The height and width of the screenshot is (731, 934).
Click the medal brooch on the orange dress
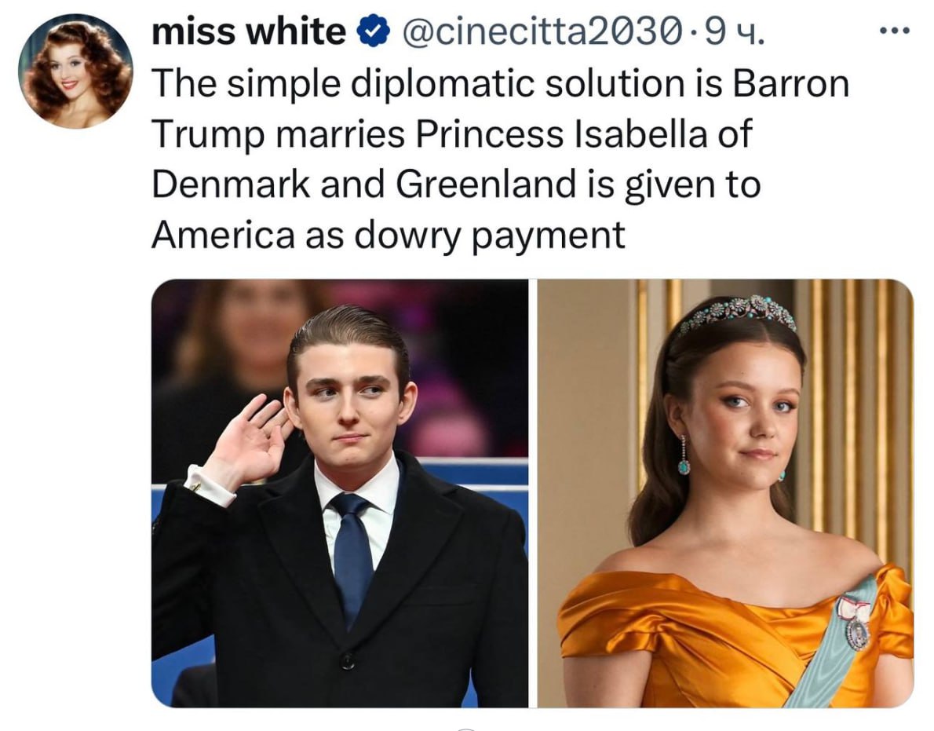click(856, 623)
